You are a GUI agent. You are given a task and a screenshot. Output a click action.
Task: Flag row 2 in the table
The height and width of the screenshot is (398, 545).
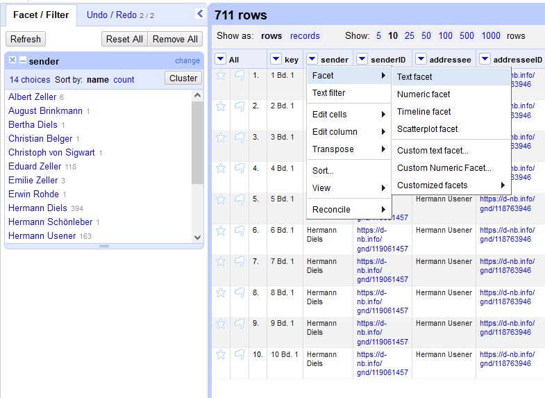pos(240,106)
